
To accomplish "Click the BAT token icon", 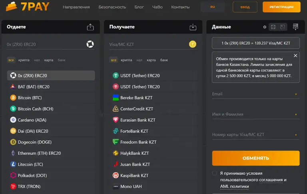I will point(13,86).
